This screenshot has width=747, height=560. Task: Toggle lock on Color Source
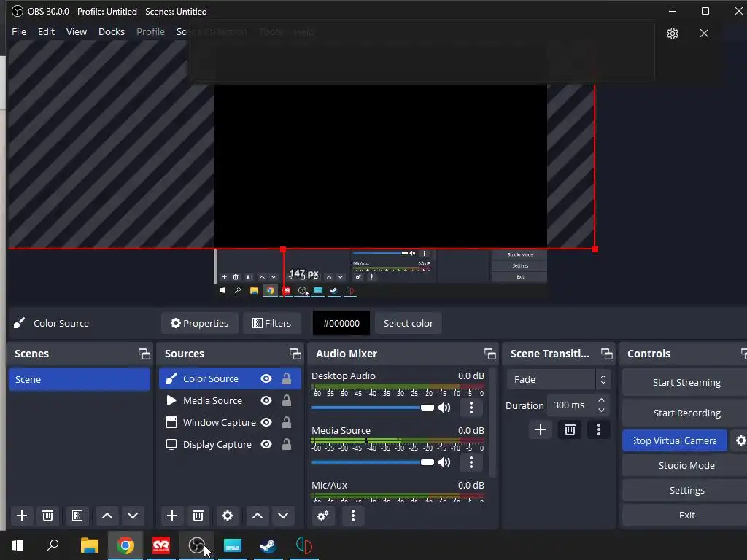point(286,378)
